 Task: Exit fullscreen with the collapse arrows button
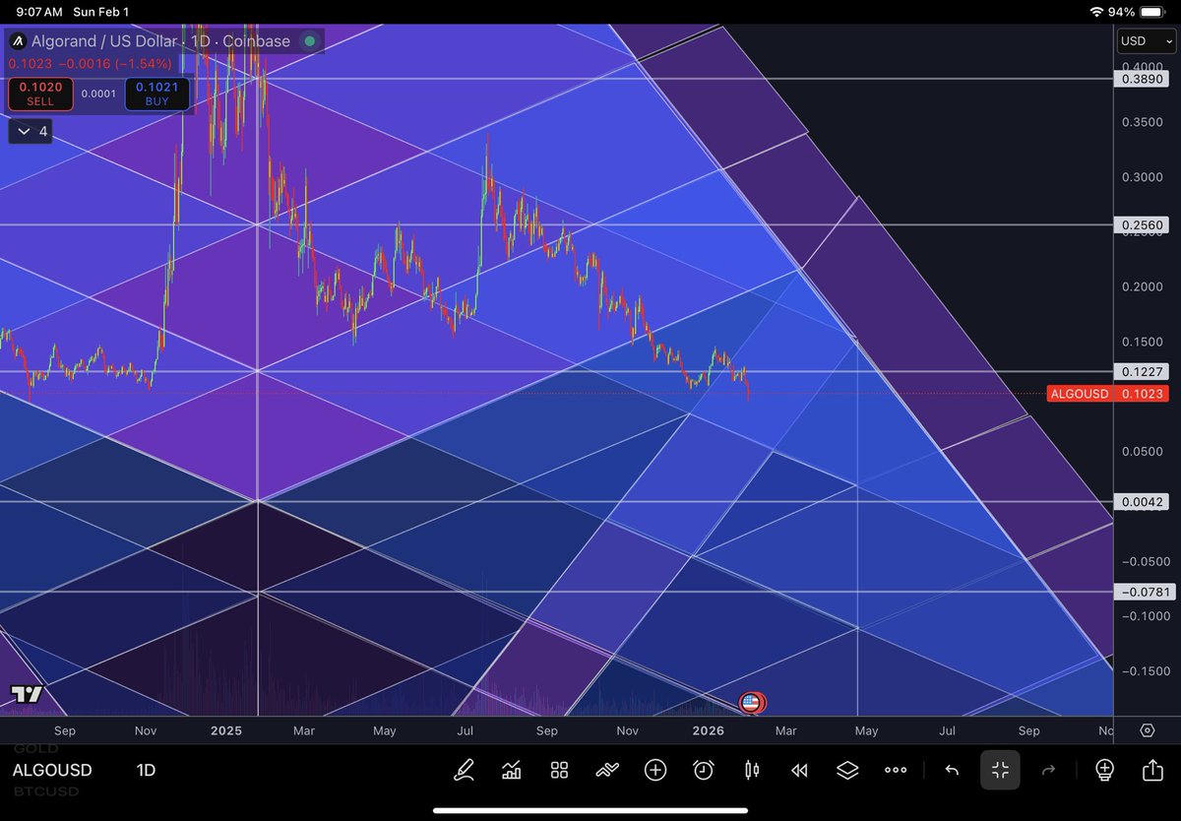tap(1000, 770)
